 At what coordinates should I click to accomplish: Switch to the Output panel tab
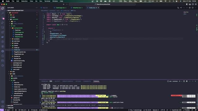(57, 81)
